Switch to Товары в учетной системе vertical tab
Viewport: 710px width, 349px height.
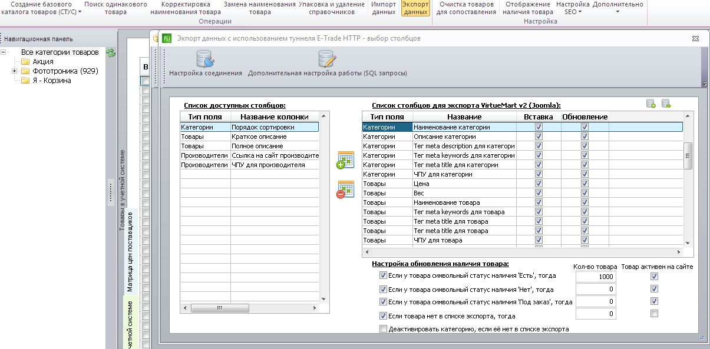pos(123,190)
